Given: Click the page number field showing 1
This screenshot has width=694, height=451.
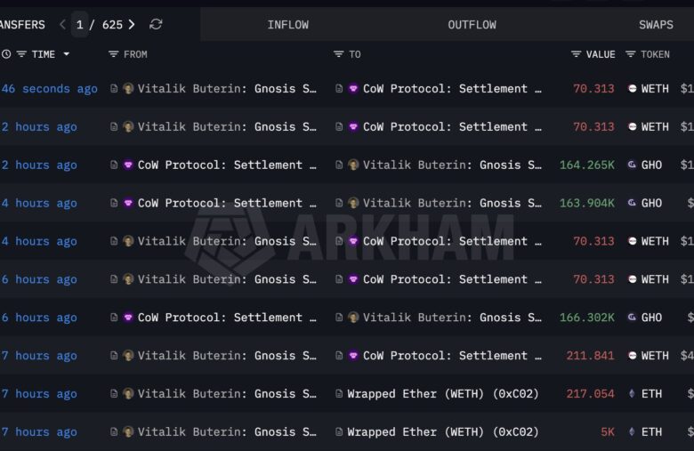Looking at the screenshot, I should [x=80, y=24].
